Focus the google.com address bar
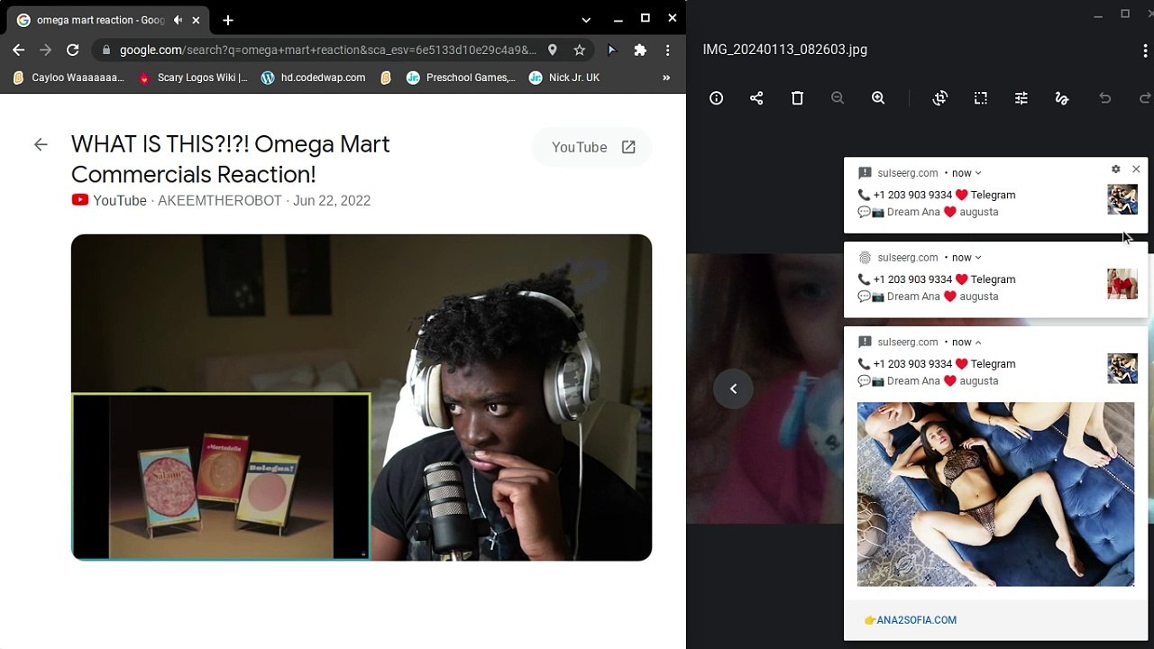 click(x=327, y=50)
